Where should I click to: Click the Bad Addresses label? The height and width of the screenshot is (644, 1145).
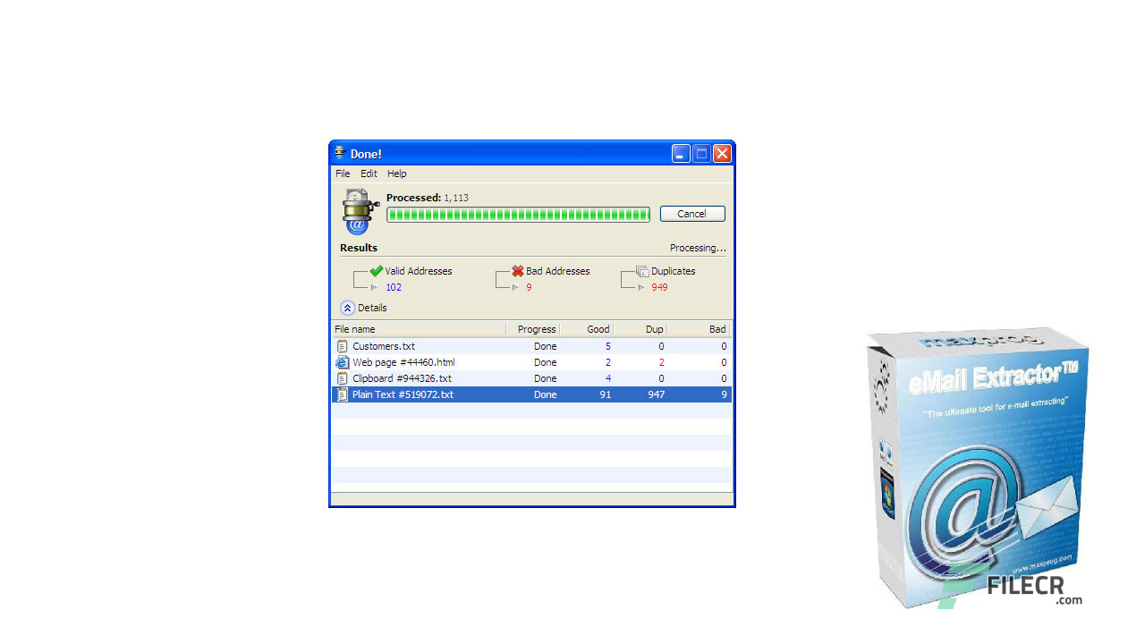(558, 271)
